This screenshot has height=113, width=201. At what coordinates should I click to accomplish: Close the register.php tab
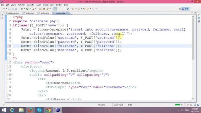(x=67, y=13)
